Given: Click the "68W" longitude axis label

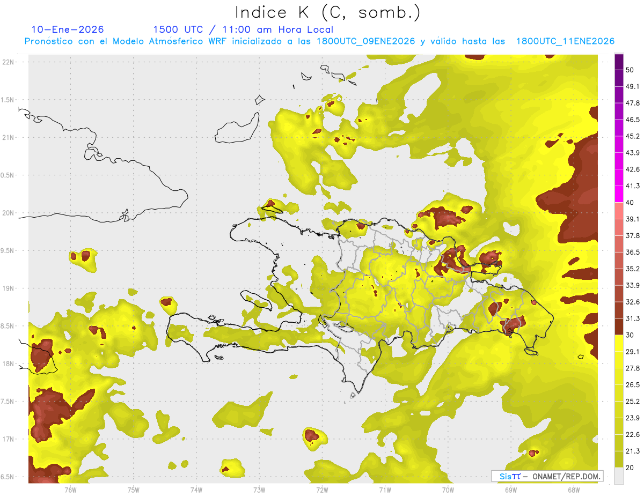Looking at the screenshot, I should 573,489.
